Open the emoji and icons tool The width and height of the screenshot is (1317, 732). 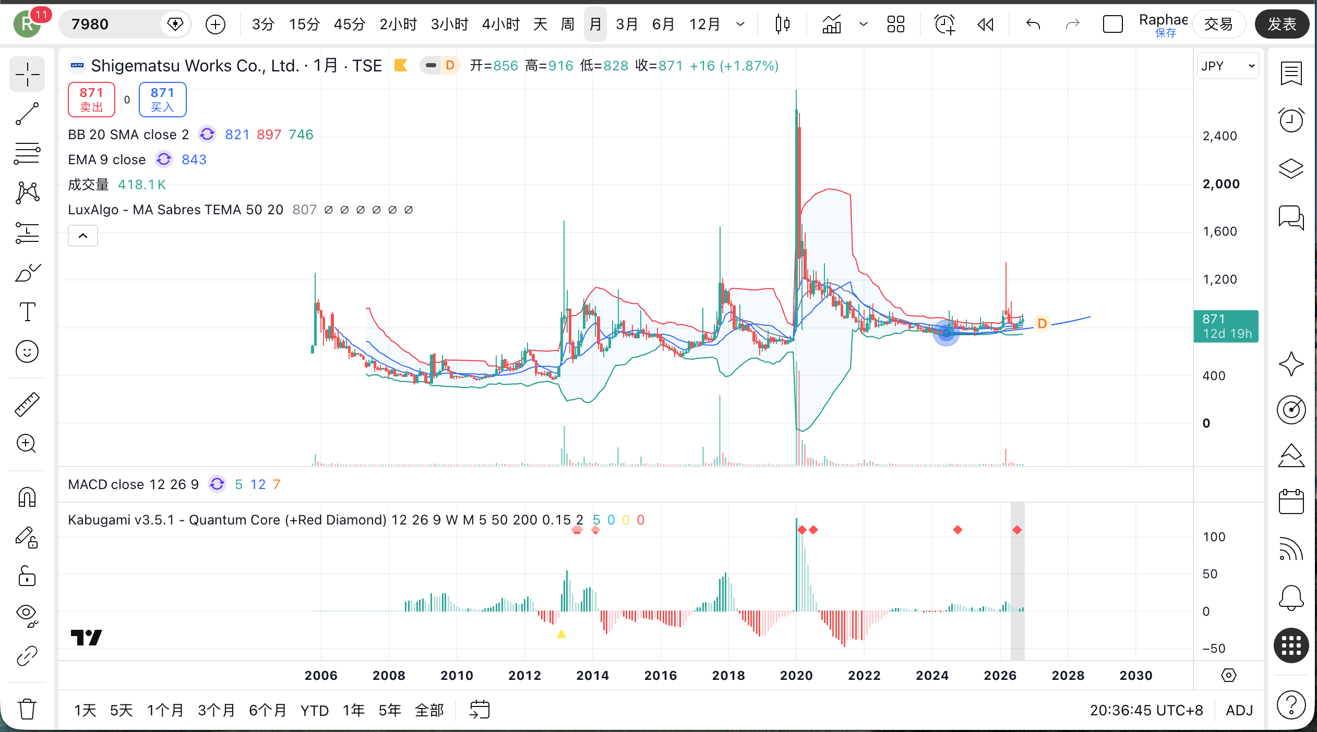(27, 351)
